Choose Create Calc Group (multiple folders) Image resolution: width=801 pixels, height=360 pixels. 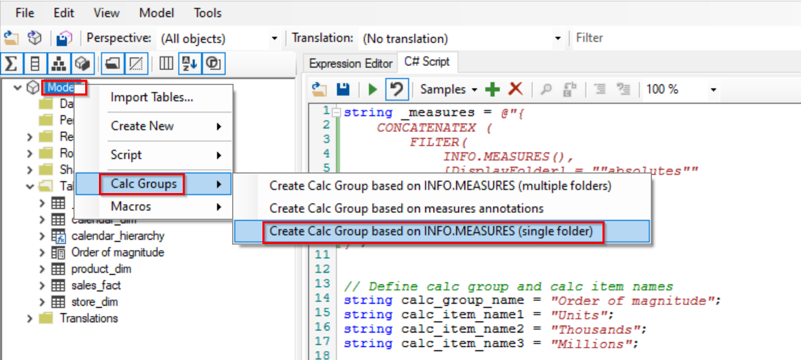[441, 186]
